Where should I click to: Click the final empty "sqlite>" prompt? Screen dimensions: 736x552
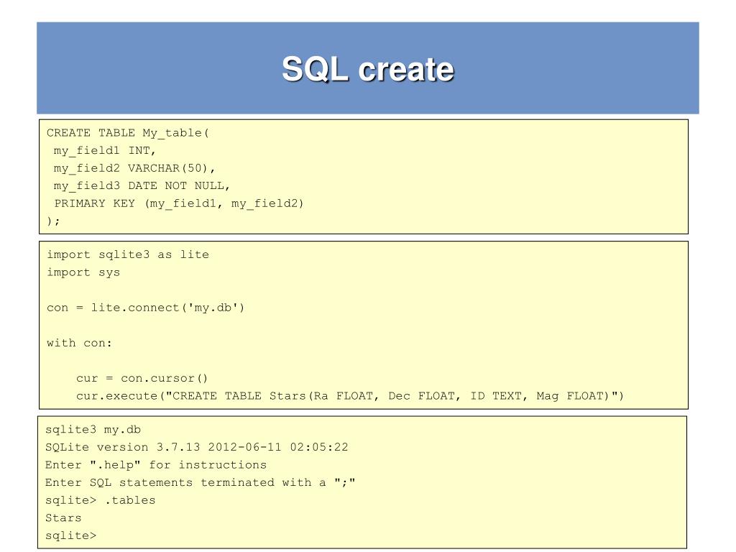(x=71, y=535)
